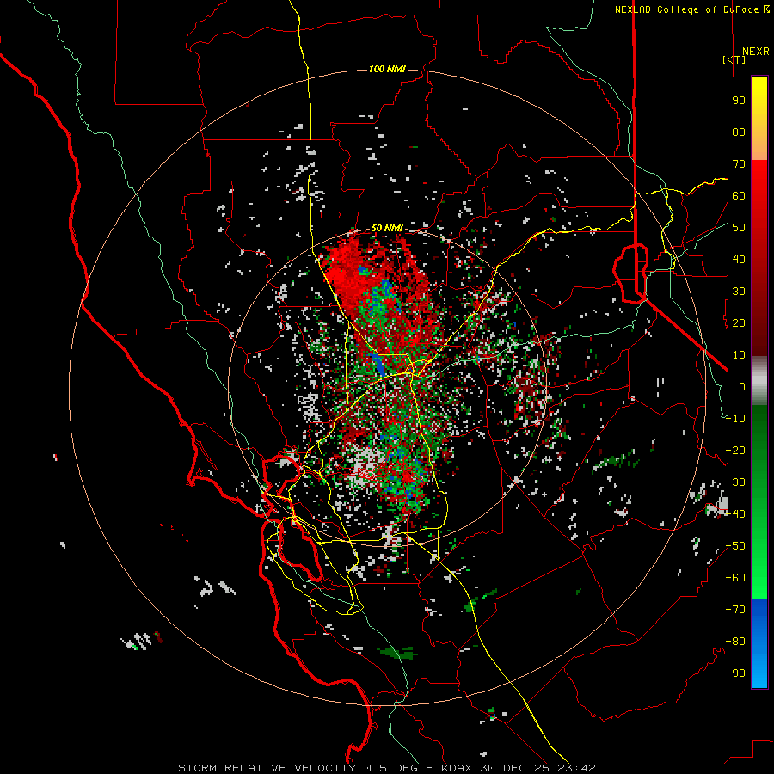Click the -10 value on the velocity scale
This screenshot has height=774, width=774.
[x=735, y=419]
